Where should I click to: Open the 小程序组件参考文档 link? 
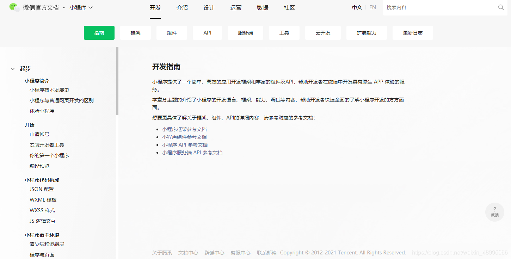click(x=184, y=137)
